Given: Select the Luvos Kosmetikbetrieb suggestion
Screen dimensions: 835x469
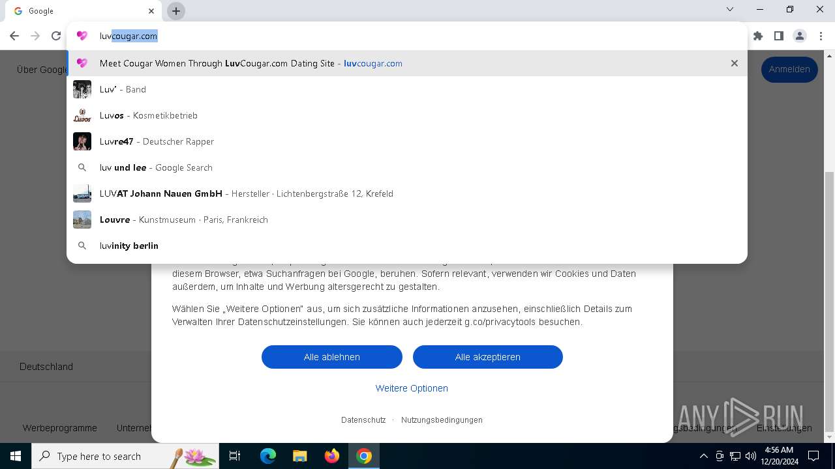Looking at the screenshot, I should (407, 115).
